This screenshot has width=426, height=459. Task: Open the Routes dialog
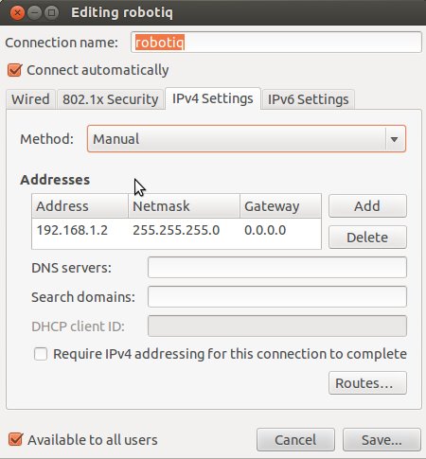point(367,383)
